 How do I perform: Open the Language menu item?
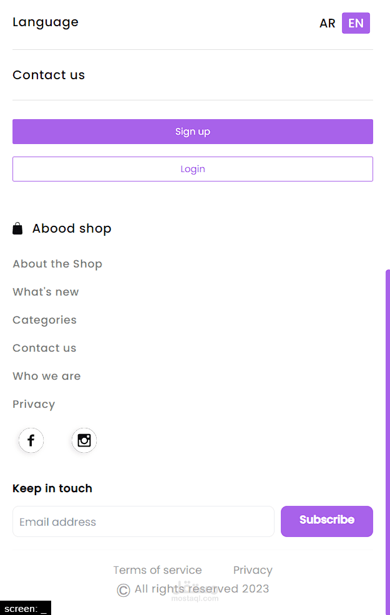coord(46,22)
